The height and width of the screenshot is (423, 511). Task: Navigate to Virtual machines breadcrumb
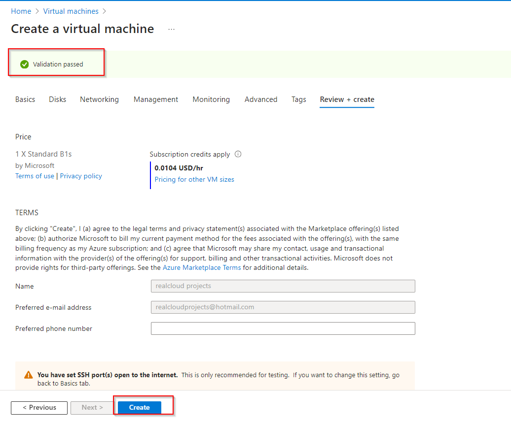point(71,11)
